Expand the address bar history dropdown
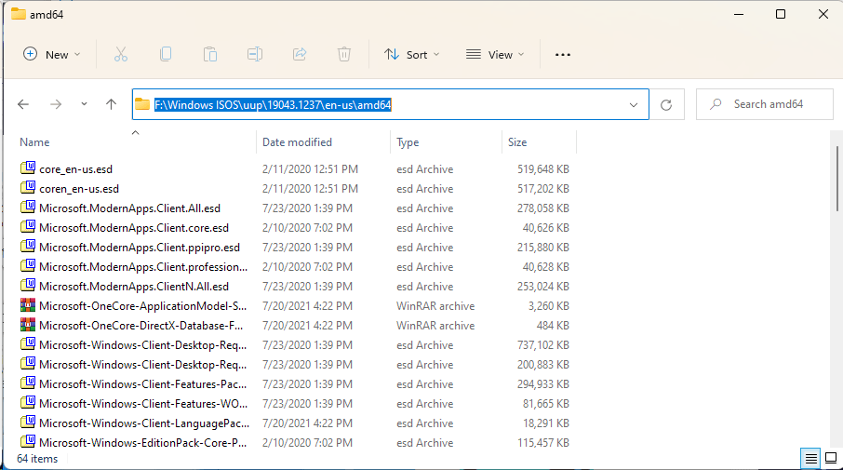This screenshot has height=470, width=843. click(635, 105)
